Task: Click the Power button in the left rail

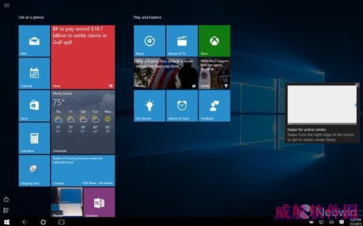Action: click(6, 199)
